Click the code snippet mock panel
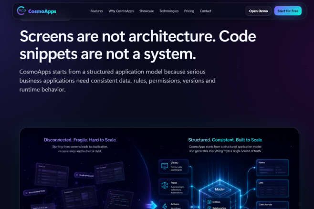314x209 pixels. [120, 200]
